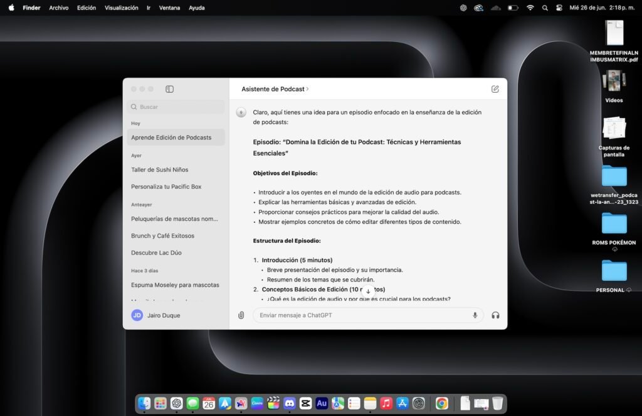Start a new chat with the compose icon
The image size is (642, 416).
click(x=495, y=89)
